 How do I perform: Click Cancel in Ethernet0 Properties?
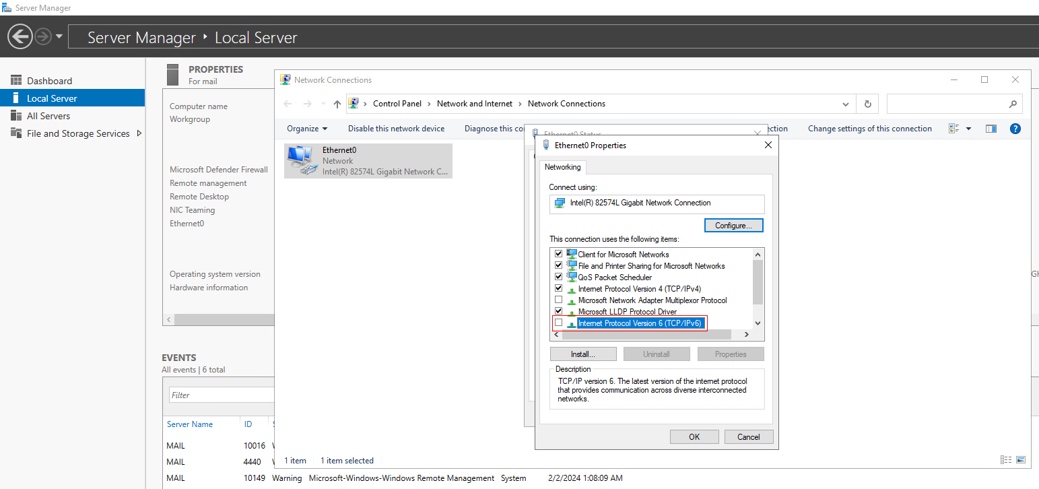(x=749, y=437)
